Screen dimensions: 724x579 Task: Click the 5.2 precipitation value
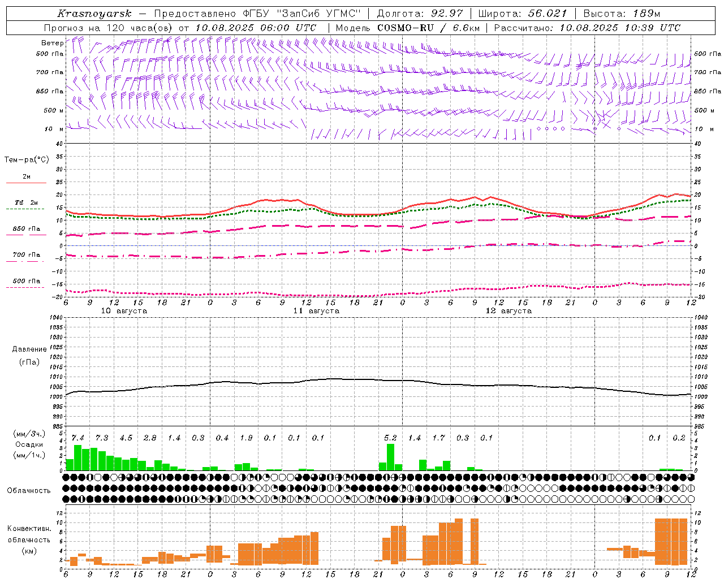tap(390, 438)
